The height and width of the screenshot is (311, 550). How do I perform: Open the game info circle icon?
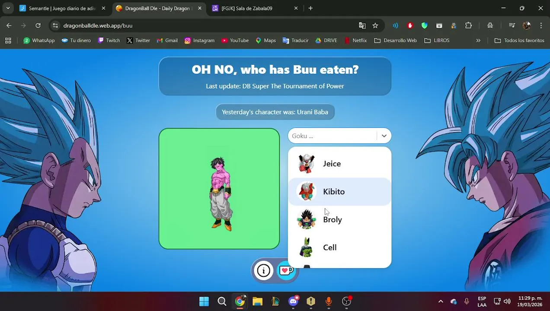(x=264, y=271)
